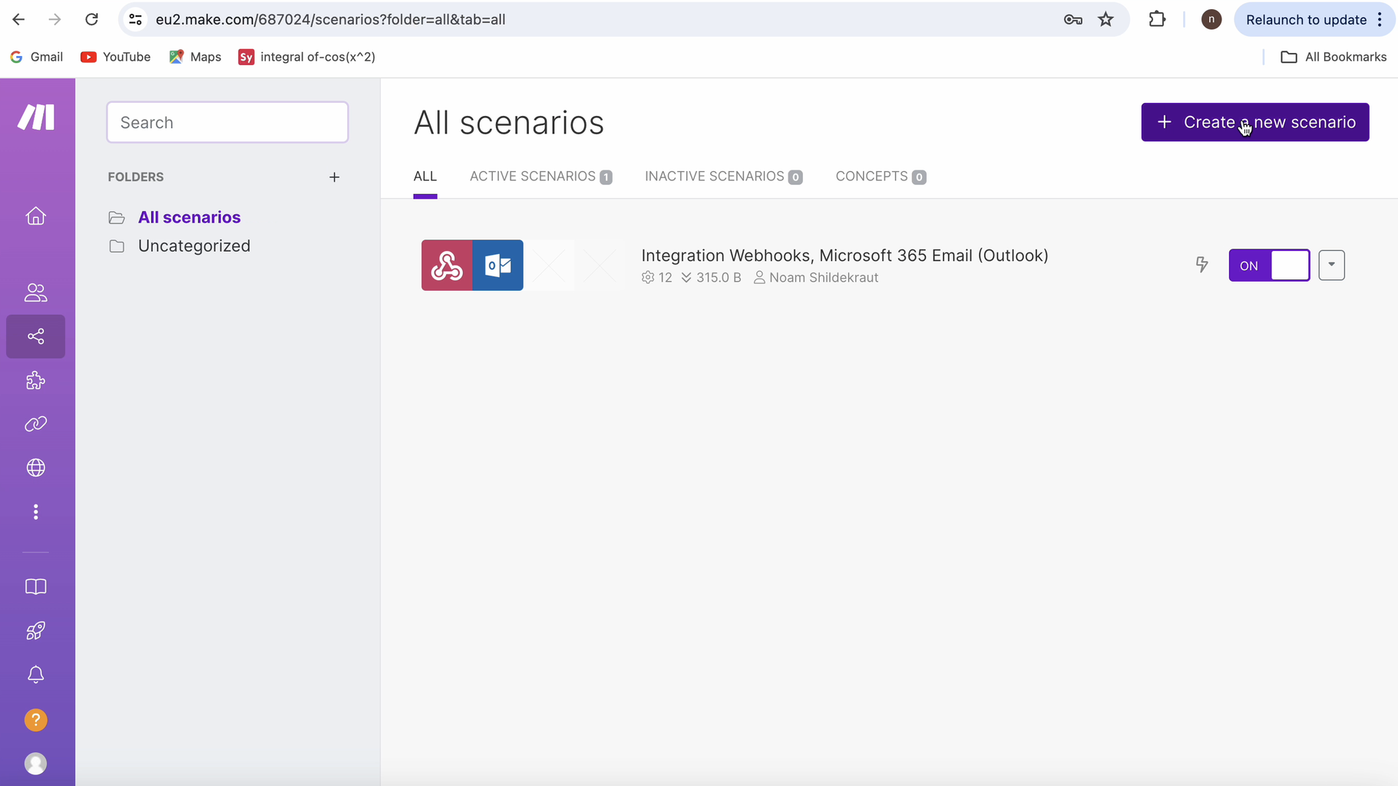Select the All scenarios folder
The image size is (1398, 786).
point(189,218)
